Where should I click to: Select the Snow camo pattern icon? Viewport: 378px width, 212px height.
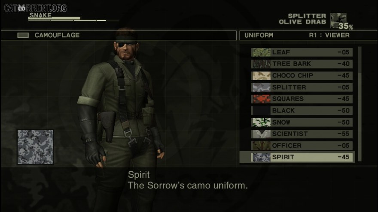point(261,122)
